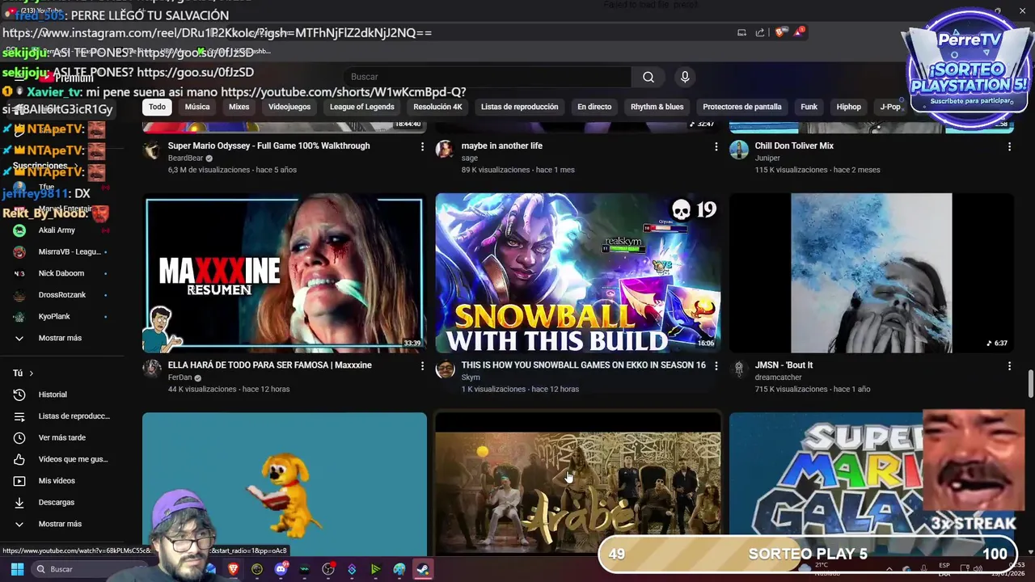Open the BeardBear channel avatar
Image resolution: width=1035 pixels, height=582 pixels.
[152, 150]
